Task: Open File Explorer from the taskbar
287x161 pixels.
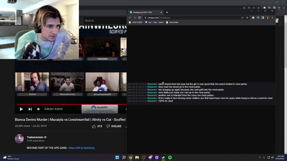Action: coord(137,157)
